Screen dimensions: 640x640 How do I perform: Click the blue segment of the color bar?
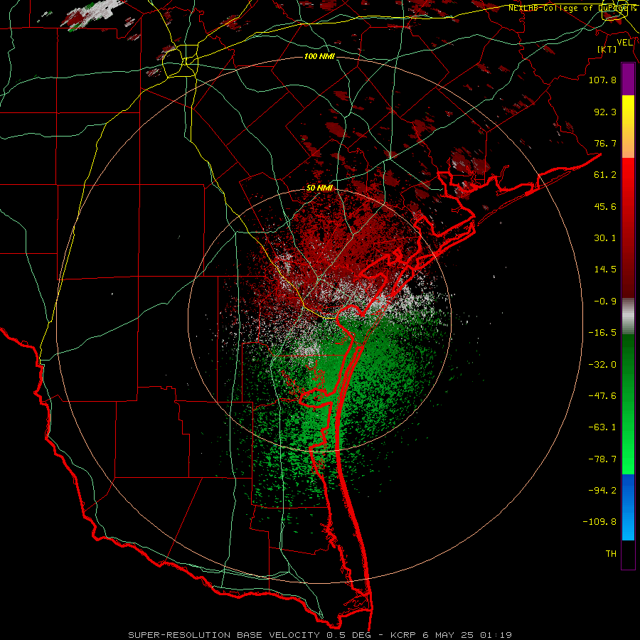click(x=628, y=507)
